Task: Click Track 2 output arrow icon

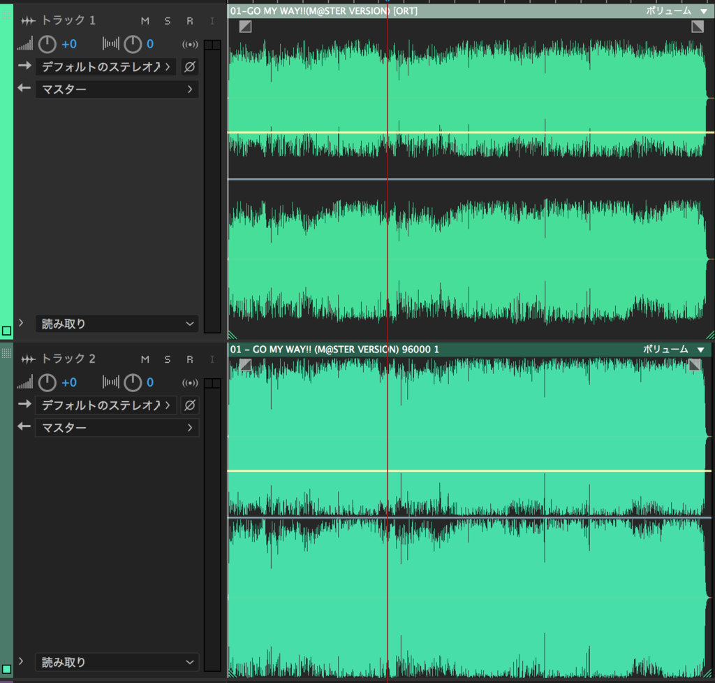Action: 24,426
